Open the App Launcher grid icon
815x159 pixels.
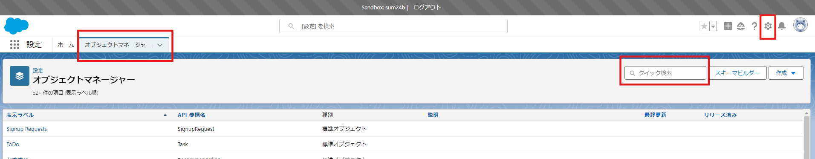14,44
